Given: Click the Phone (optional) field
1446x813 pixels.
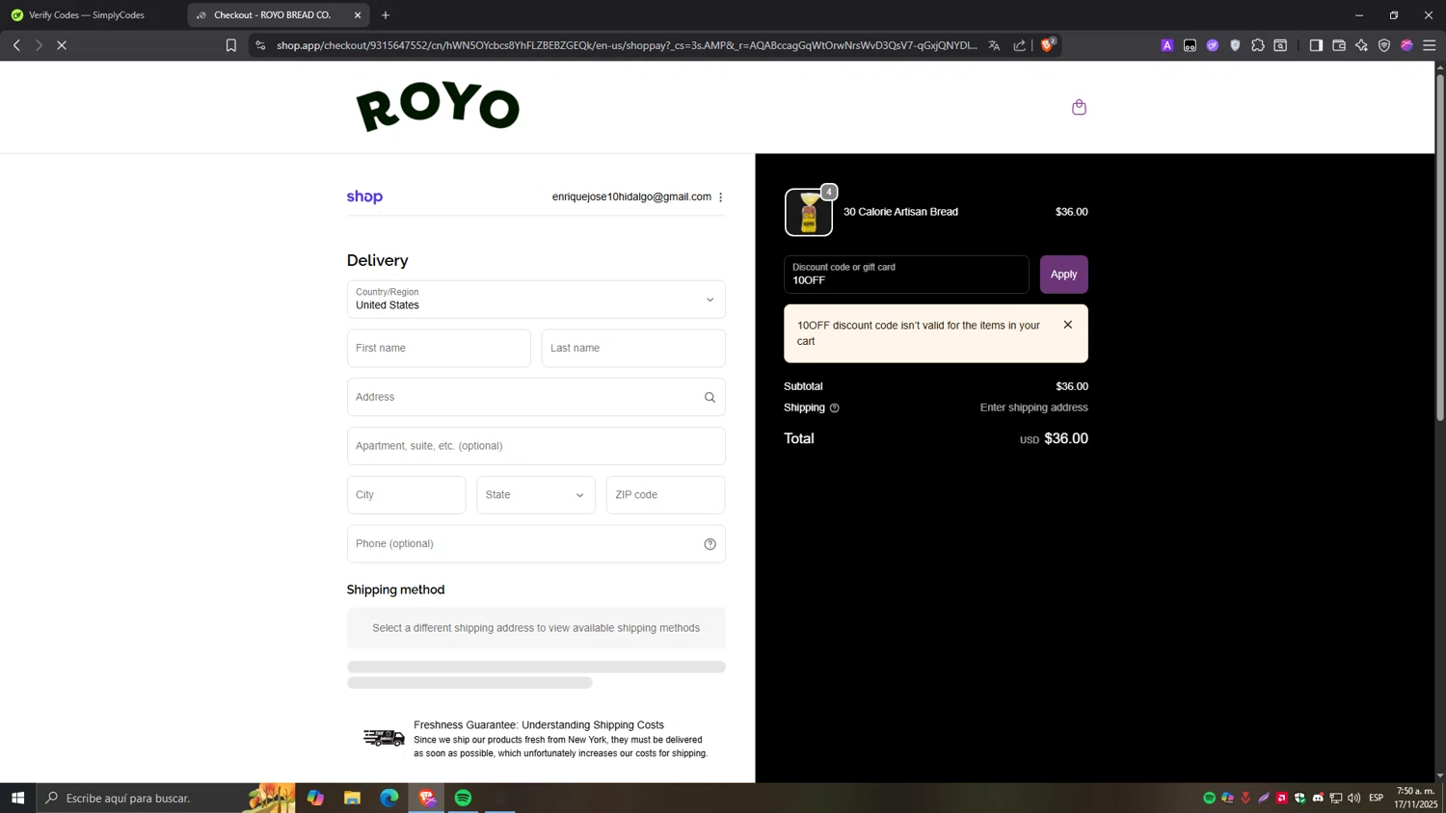Looking at the screenshot, I should tap(536, 544).
